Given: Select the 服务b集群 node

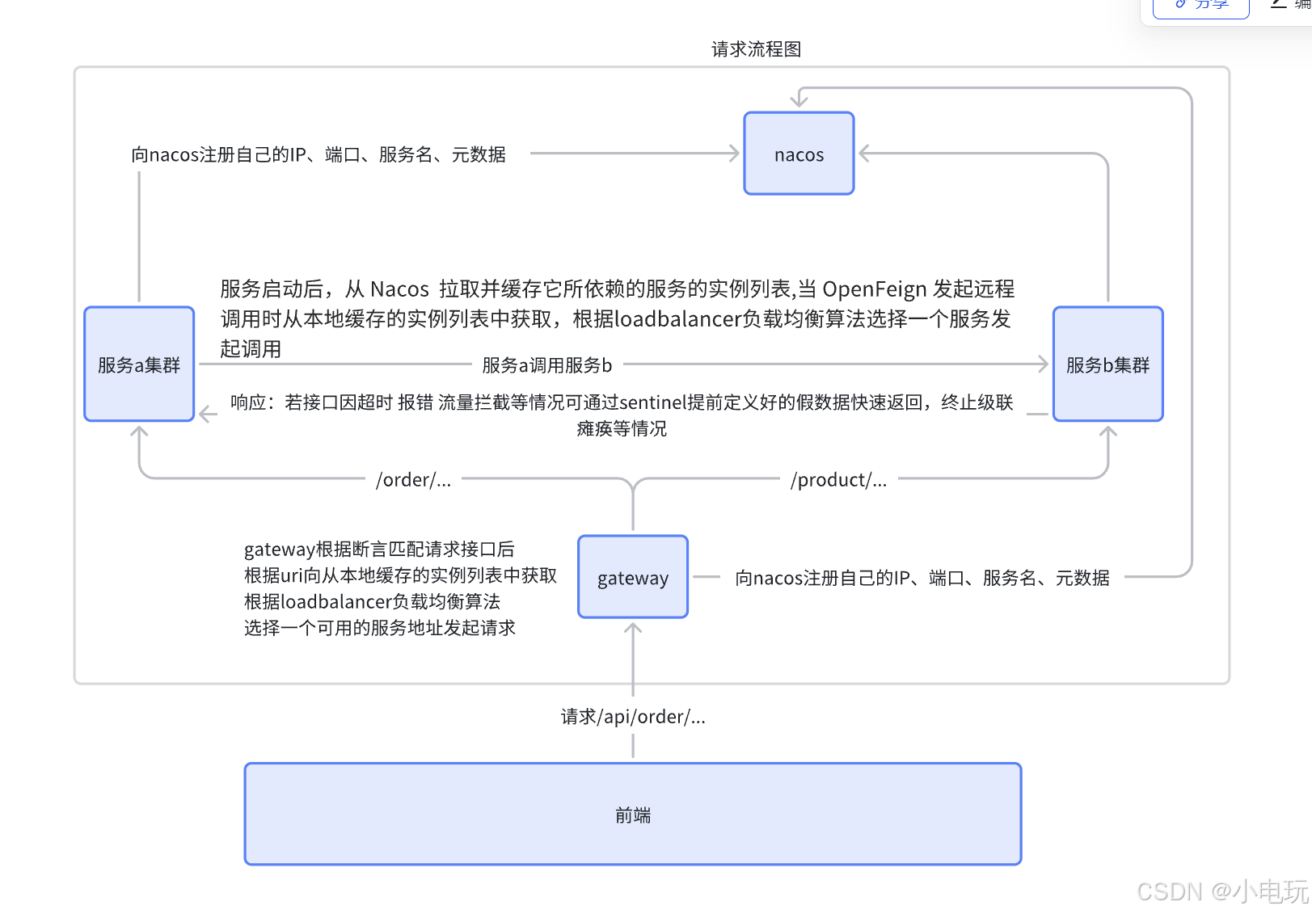Looking at the screenshot, I should pos(1107,364).
